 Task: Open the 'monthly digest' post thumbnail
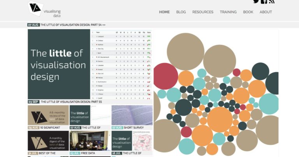(x=48, y=141)
